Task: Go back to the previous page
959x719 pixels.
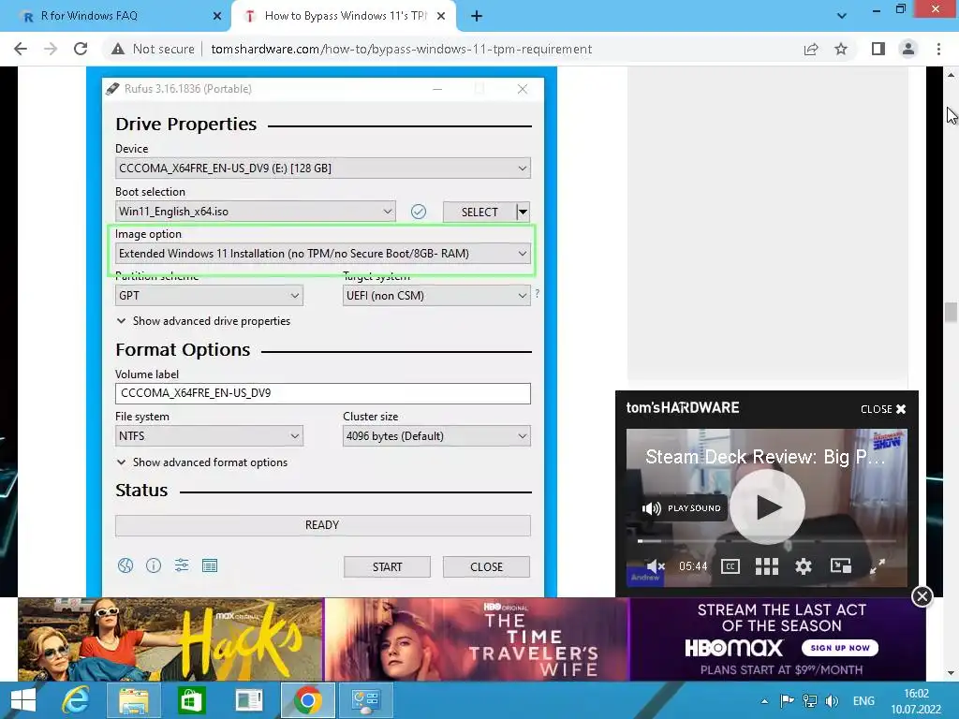Action: [21, 49]
